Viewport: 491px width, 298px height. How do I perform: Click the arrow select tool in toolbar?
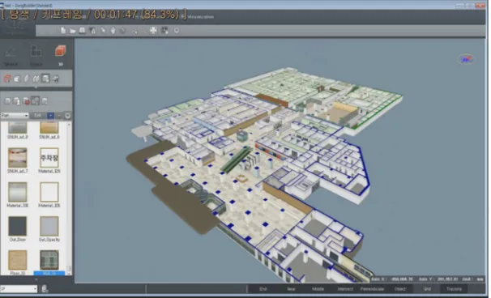pos(103,30)
